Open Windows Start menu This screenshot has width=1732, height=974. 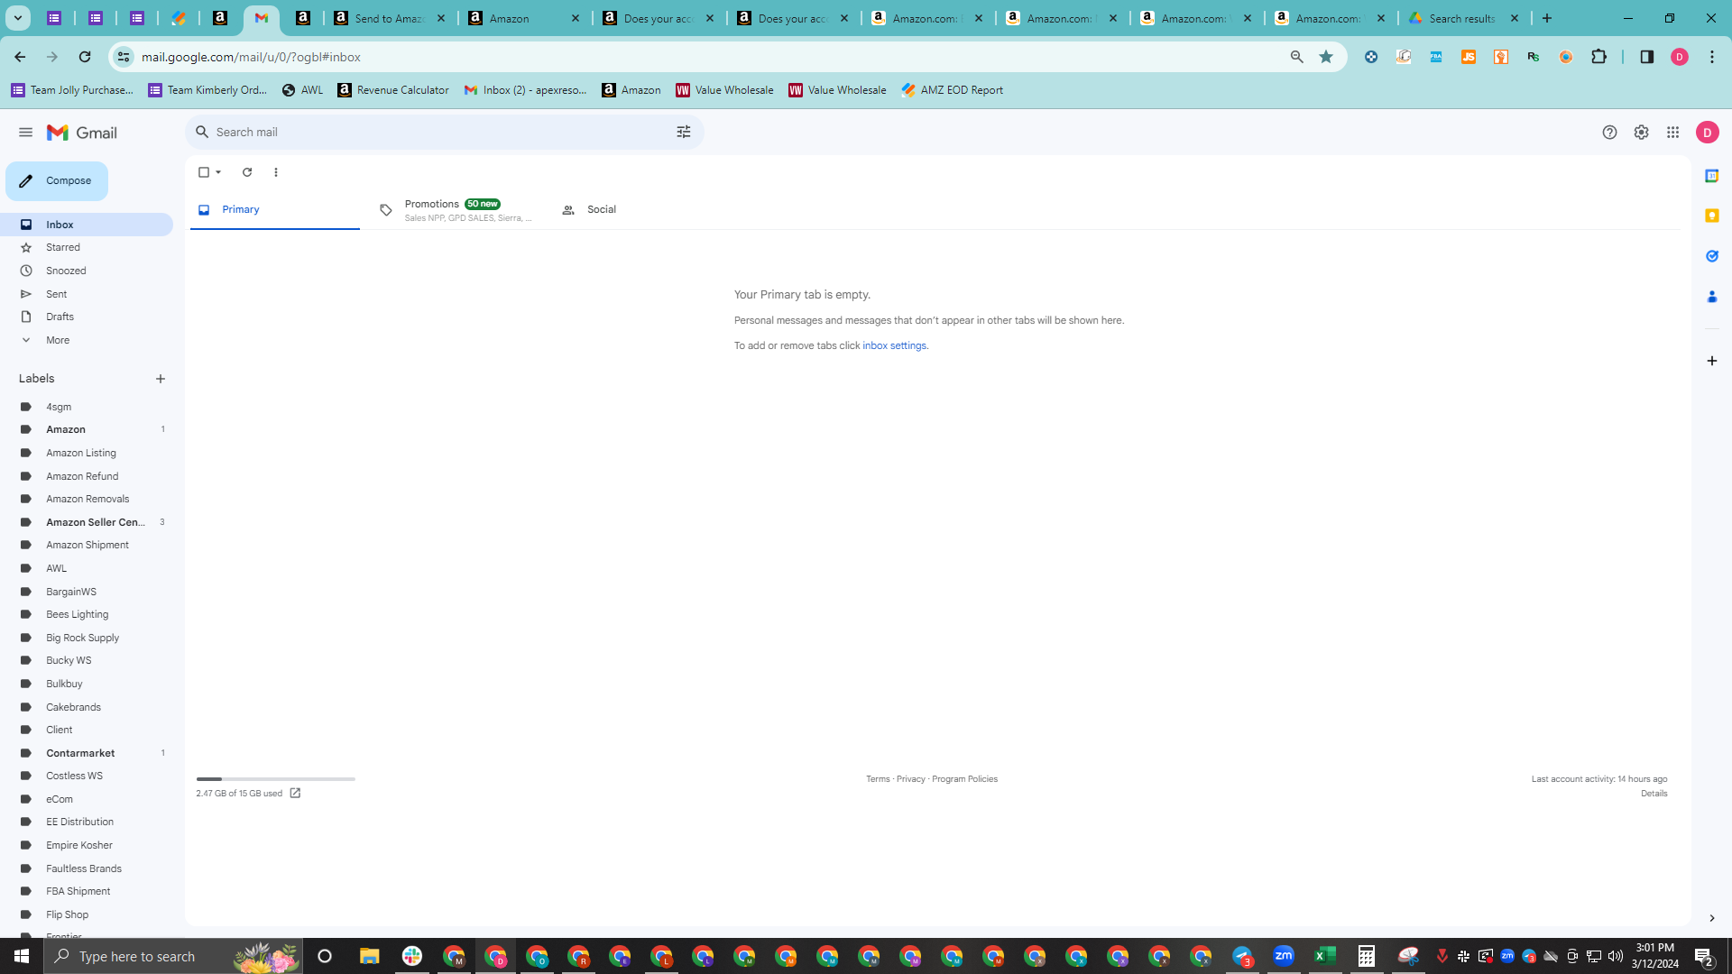pos(22,956)
